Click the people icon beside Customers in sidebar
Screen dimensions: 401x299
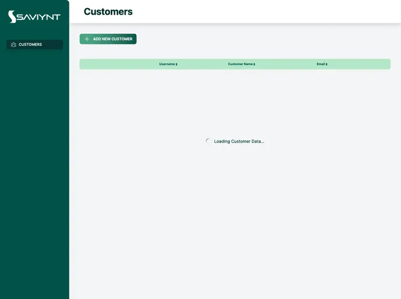(13, 44)
